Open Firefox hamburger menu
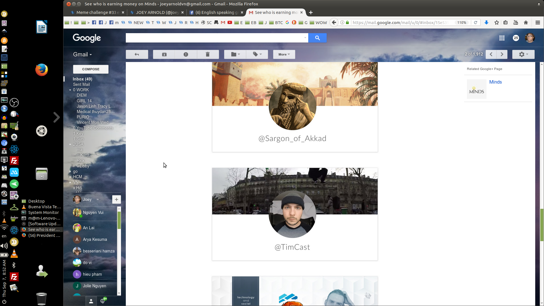The width and height of the screenshot is (544, 306). click(x=537, y=23)
